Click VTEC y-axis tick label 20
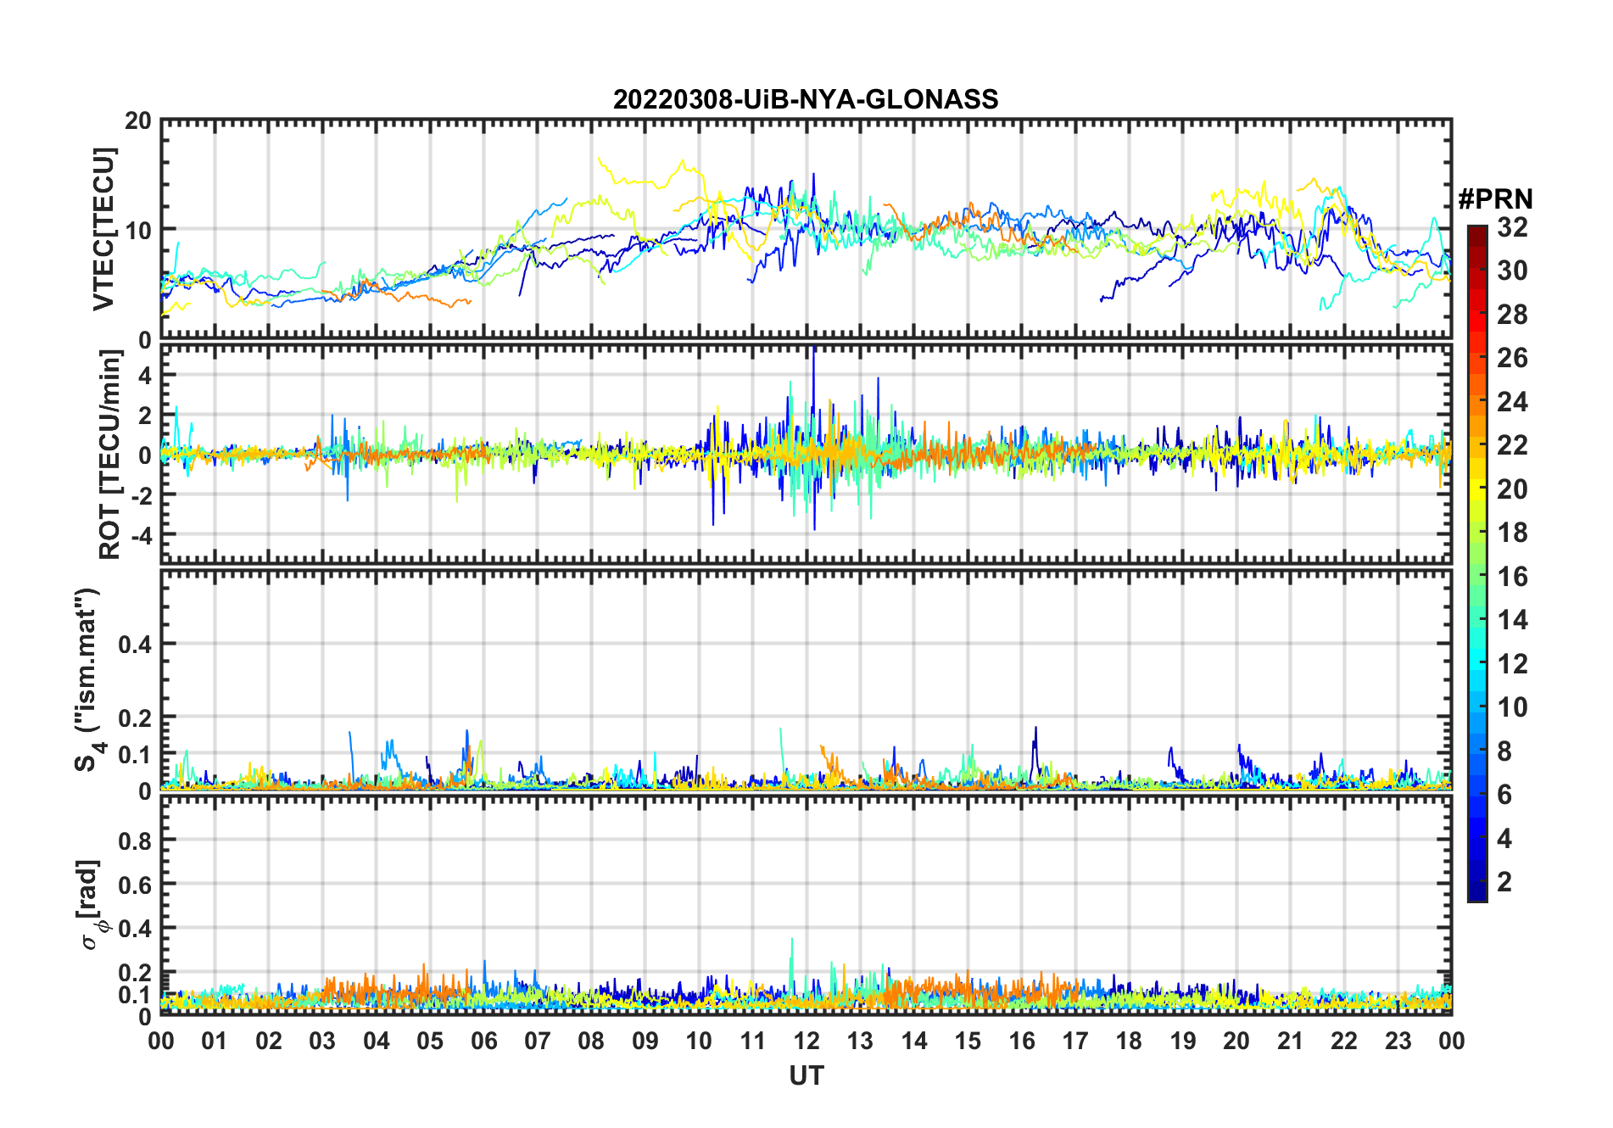 coord(138,121)
